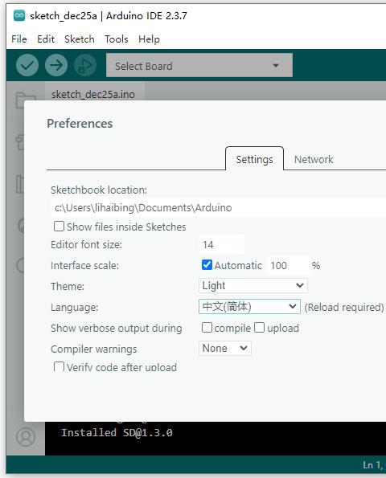The image size is (386, 478).
Task: Switch to the Network tab
Action: pyautogui.click(x=314, y=159)
